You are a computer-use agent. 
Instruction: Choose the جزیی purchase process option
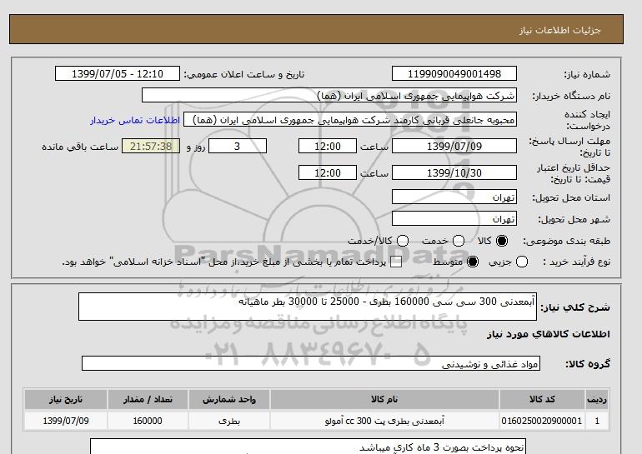click(x=522, y=262)
